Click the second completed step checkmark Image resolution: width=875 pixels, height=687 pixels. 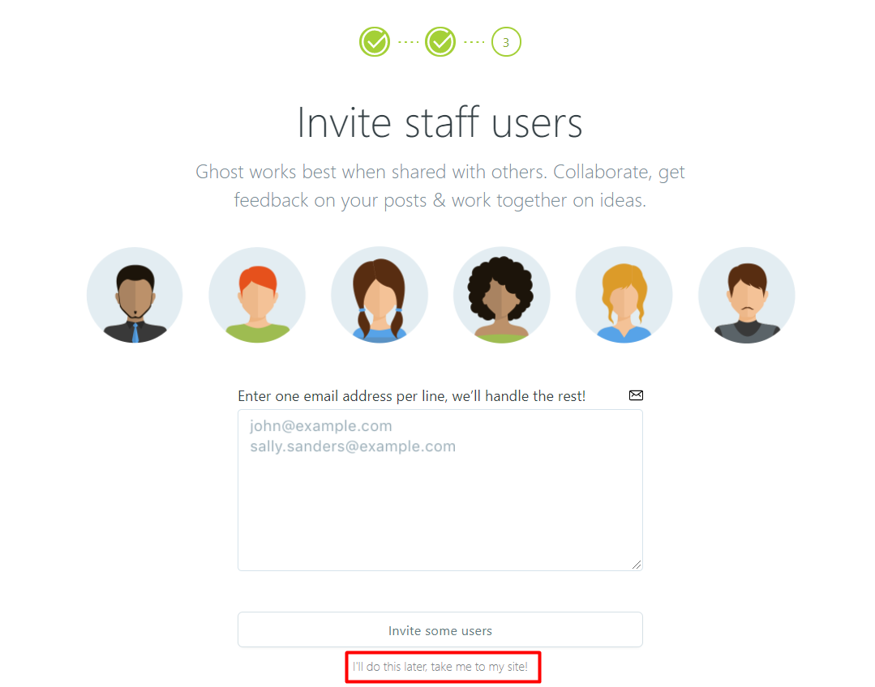440,42
